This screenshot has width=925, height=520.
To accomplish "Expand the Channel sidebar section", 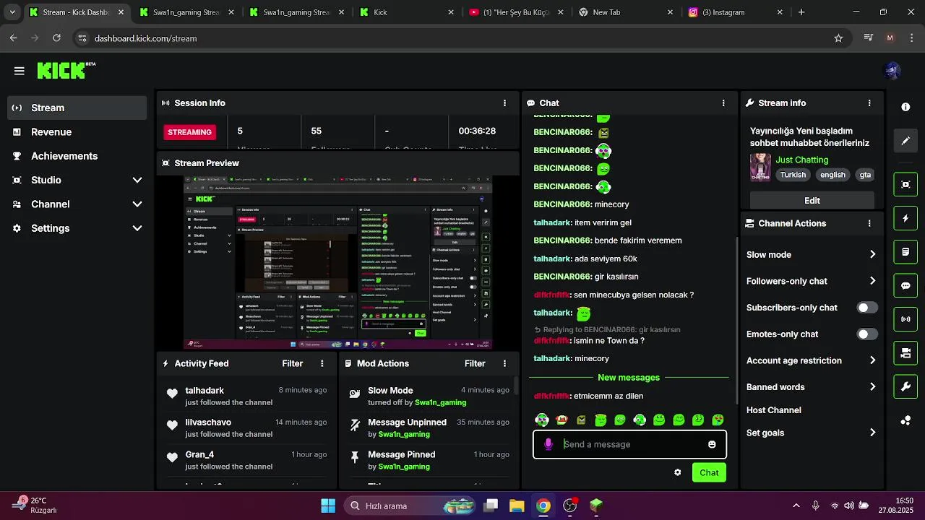I will [137, 204].
